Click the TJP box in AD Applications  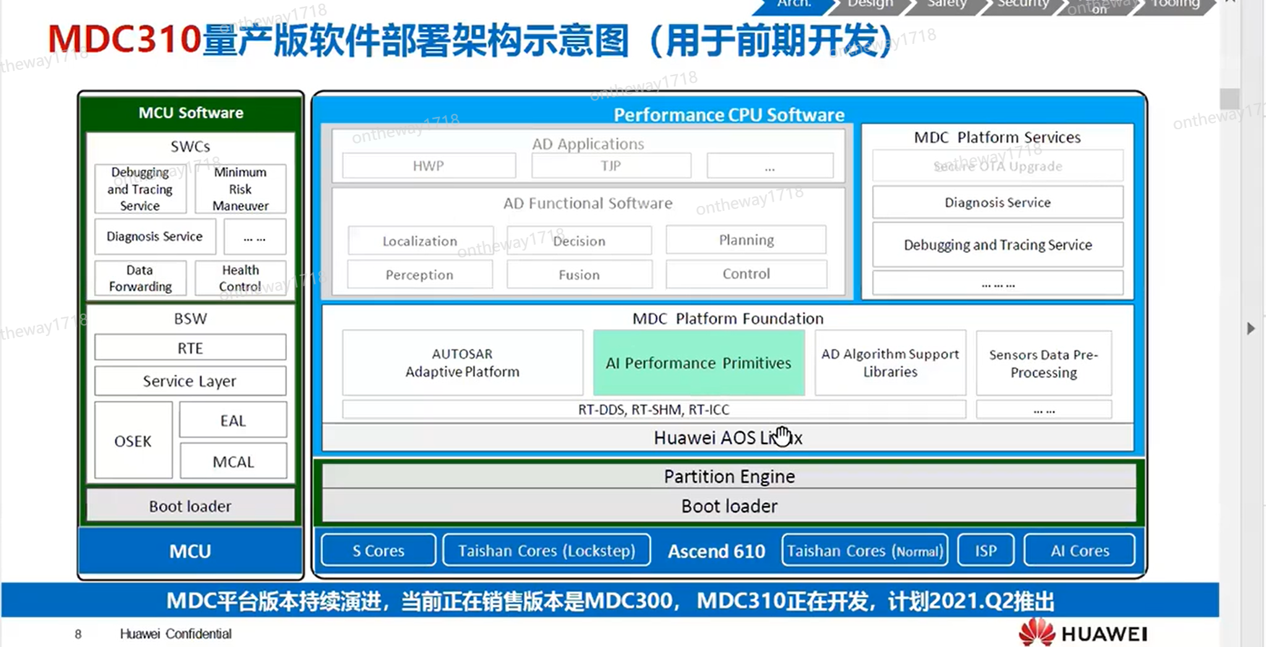point(611,166)
